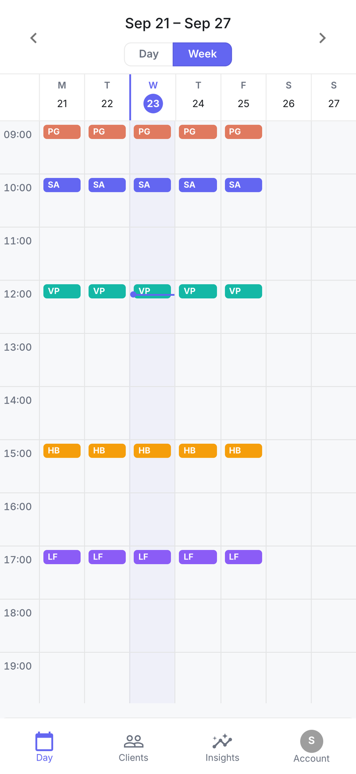Open PG appointment on Wednesday 23

coord(152,132)
